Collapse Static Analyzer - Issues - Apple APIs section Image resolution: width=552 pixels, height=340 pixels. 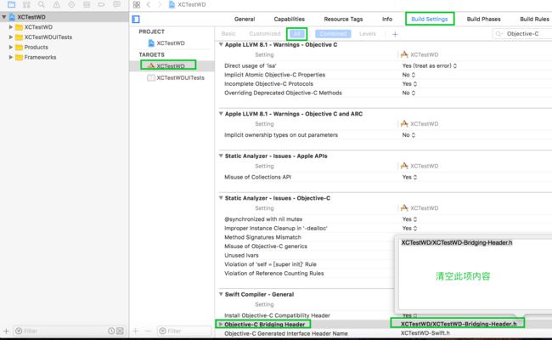click(x=221, y=156)
